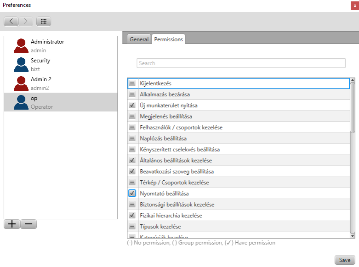Toggle the Kijelentkezés permission checkbox
The width and height of the screenshot is (359, 267).
coord(132,83)
